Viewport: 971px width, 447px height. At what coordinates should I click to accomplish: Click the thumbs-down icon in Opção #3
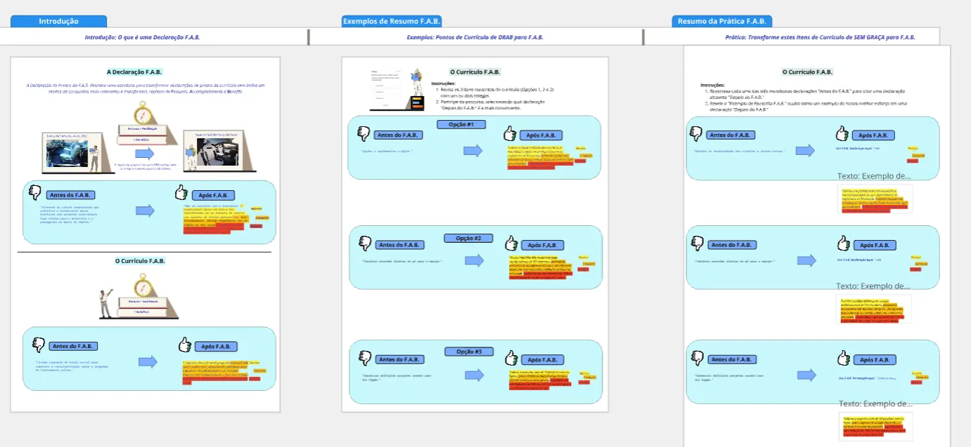(x=365, y=358)
